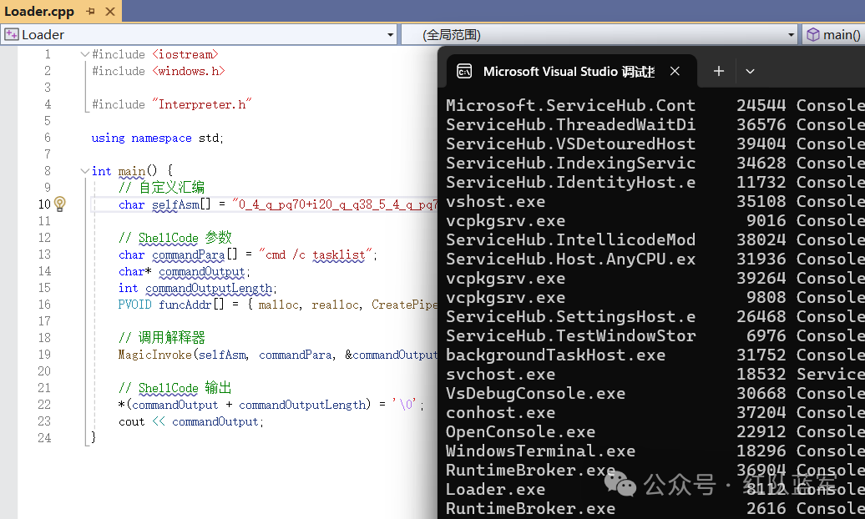Screen dimensions: 865x519
Task: Click ServiceHub.SettingsHost.e row in console
Action: 570,316
